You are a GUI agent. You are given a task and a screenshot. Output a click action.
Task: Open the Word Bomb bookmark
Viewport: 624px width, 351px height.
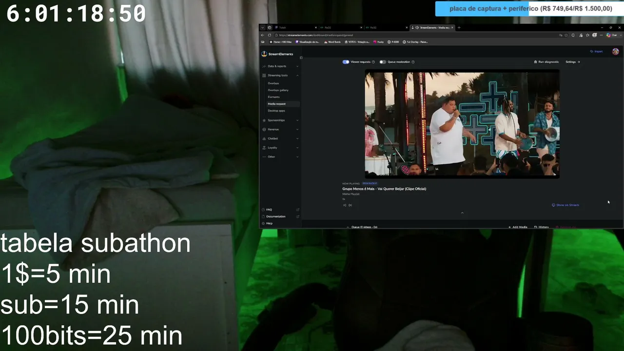332,42
